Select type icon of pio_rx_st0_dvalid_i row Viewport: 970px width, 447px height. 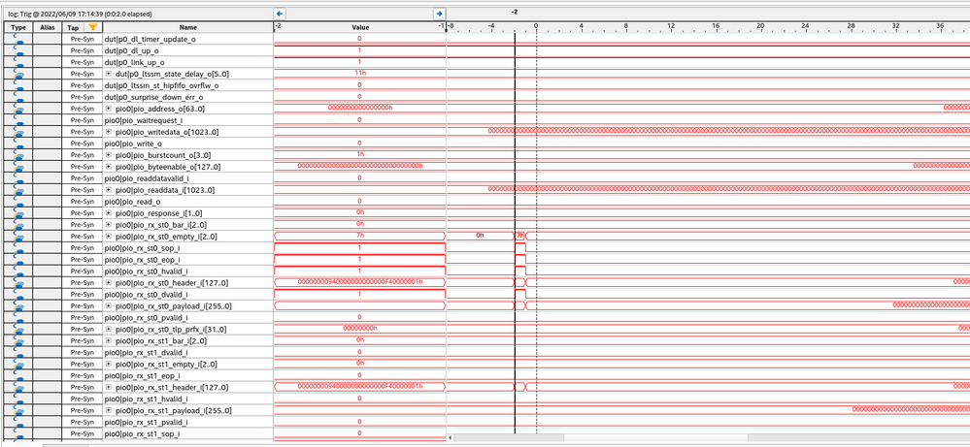pyautogui.click(x=18, y=295)
